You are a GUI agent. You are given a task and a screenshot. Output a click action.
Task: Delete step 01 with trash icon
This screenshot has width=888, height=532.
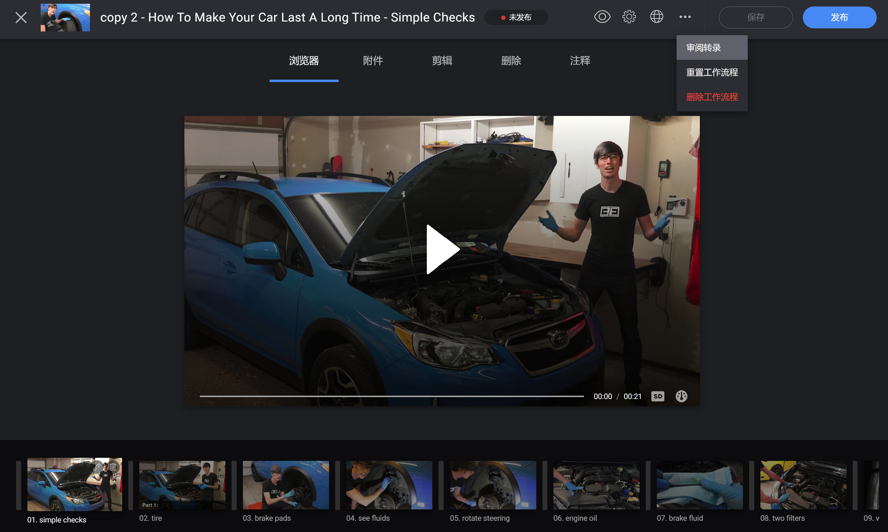(113, 467)
